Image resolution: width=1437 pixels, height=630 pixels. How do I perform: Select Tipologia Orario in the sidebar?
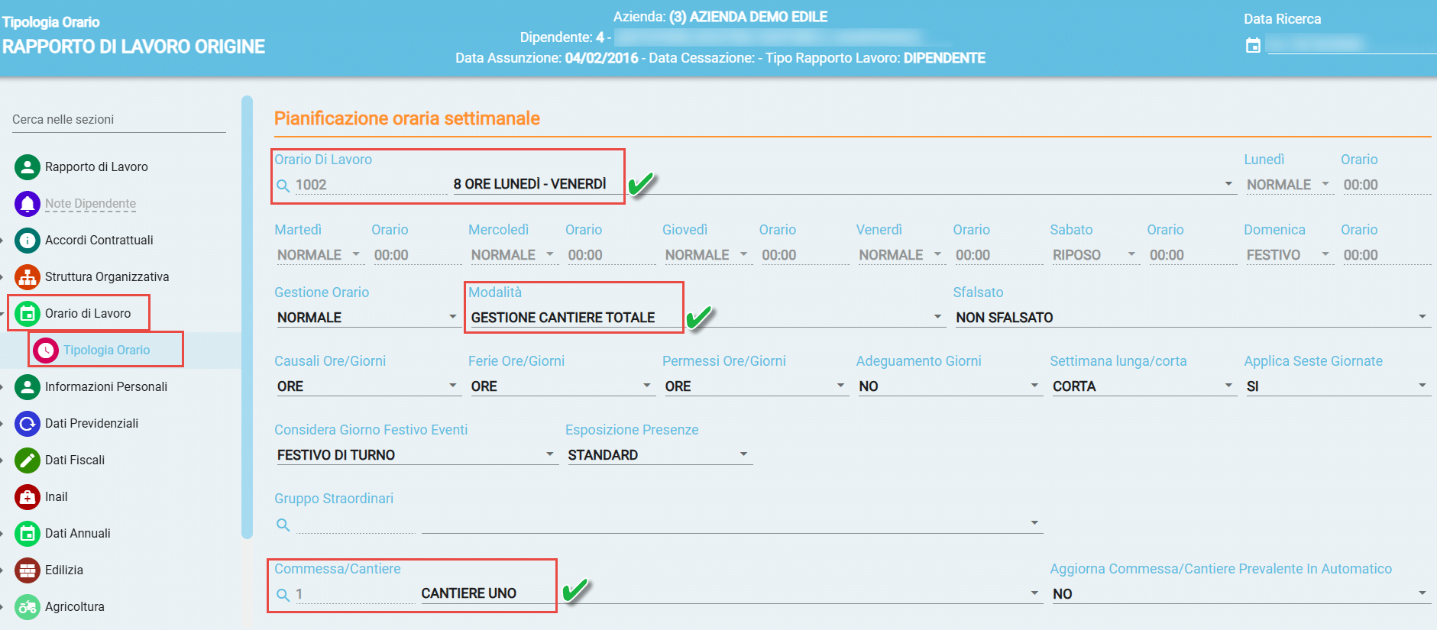point(106,350)
